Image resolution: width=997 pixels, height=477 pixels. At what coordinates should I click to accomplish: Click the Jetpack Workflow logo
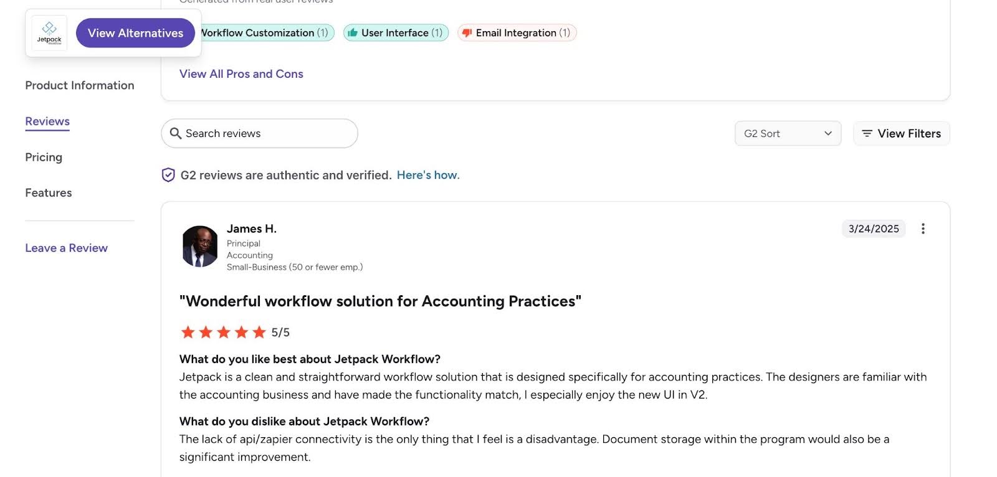tap(49, 32)
